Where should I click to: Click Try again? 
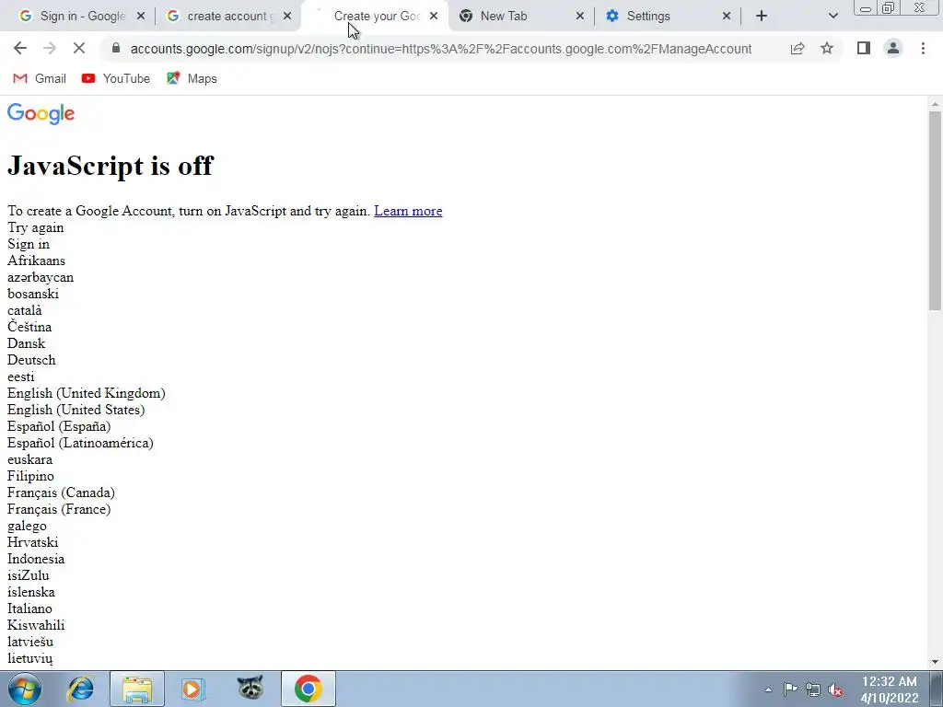(36, 228)
